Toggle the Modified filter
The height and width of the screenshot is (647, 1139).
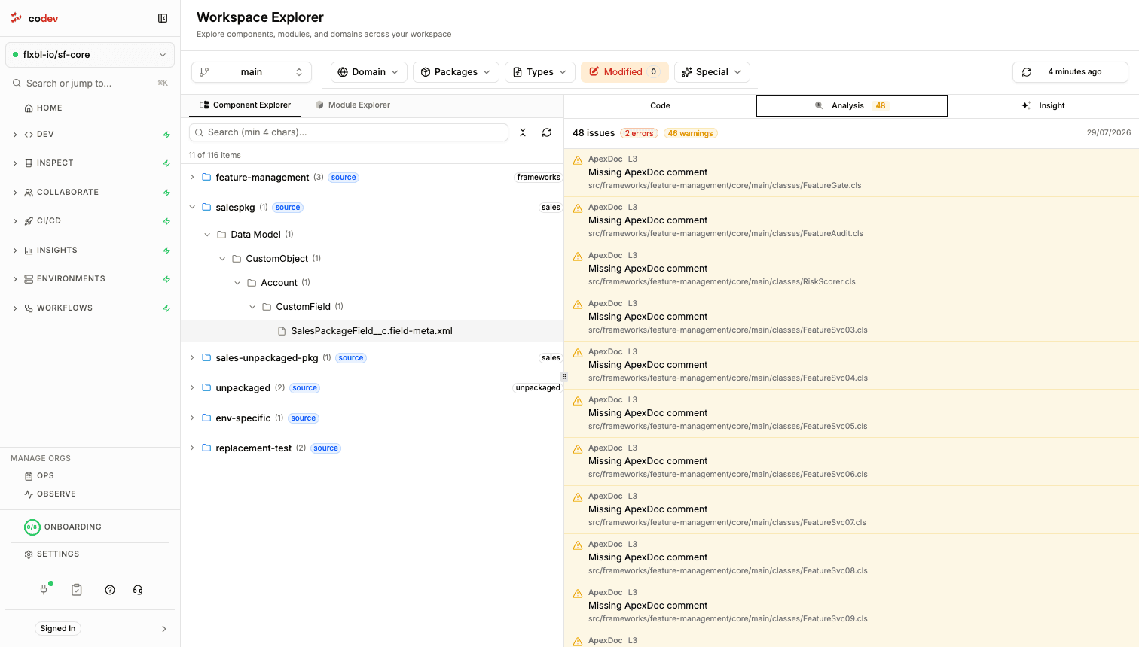pyautogui.click(x=624, y=72)
